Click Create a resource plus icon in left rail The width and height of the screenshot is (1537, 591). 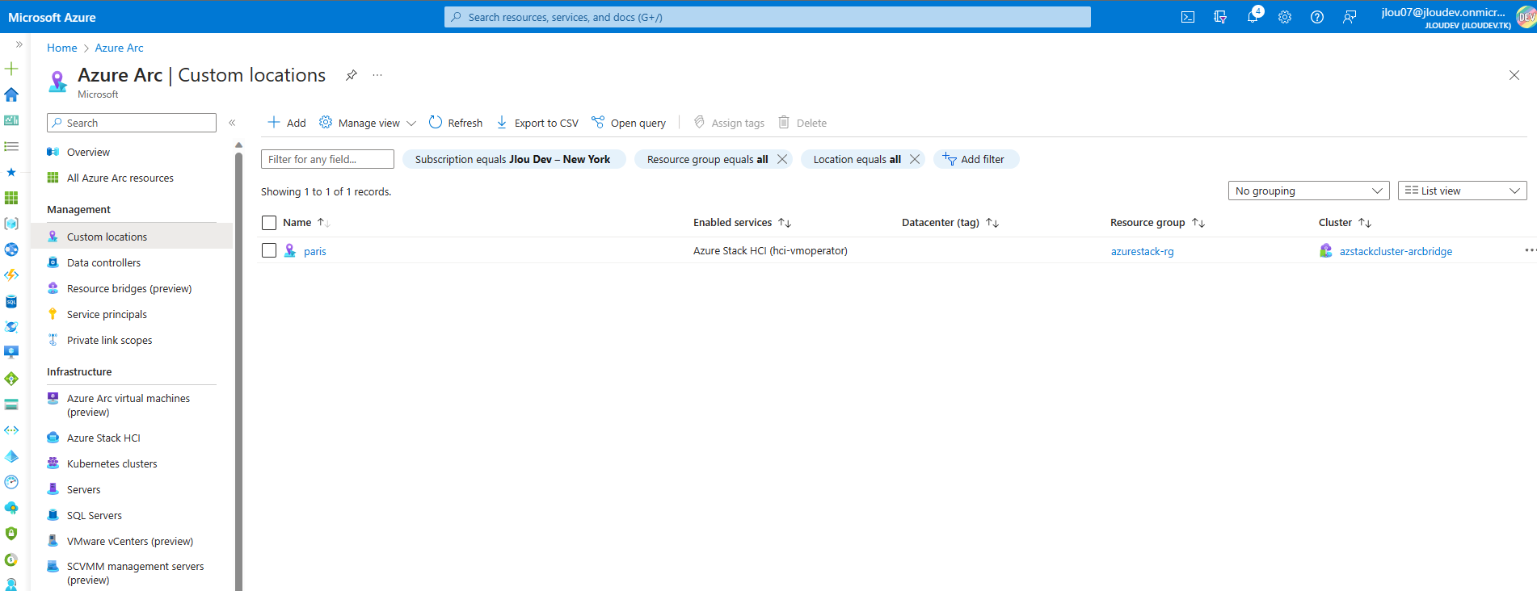(11, 69)
